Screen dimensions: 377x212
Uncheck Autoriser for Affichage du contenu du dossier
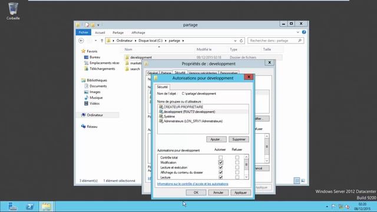click(220, 173)
